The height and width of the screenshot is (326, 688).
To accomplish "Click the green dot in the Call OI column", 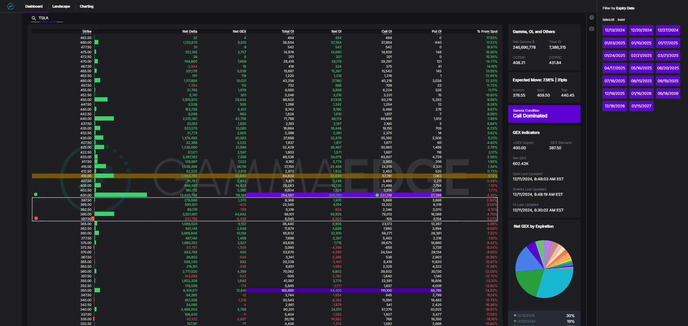I will [377, 195].
